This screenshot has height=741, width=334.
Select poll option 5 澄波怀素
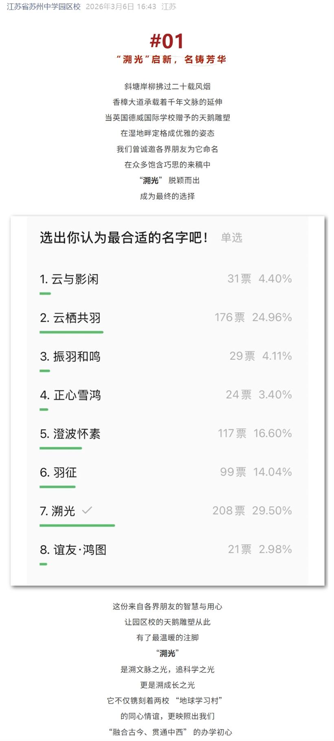click(70, 434)
